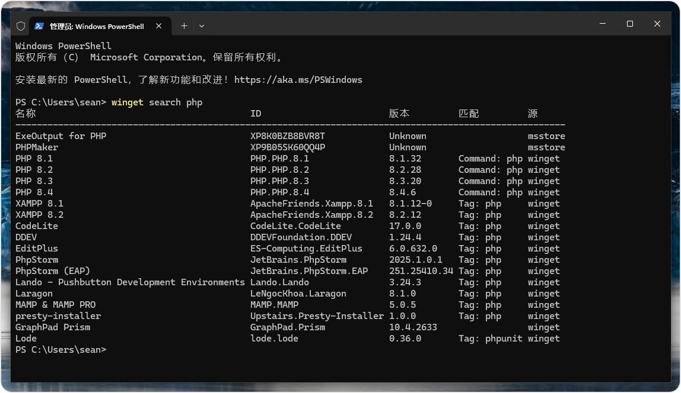Click the version '6.0.632.0'
The height and width of the screenshot is (393, 681).
click(x=413, y=249)
